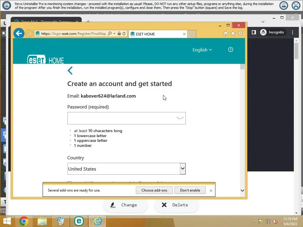The width and height of the screenshot is (303, 227).
Task: Open a new blank IE tab
Action: click(x=192, y=34)
